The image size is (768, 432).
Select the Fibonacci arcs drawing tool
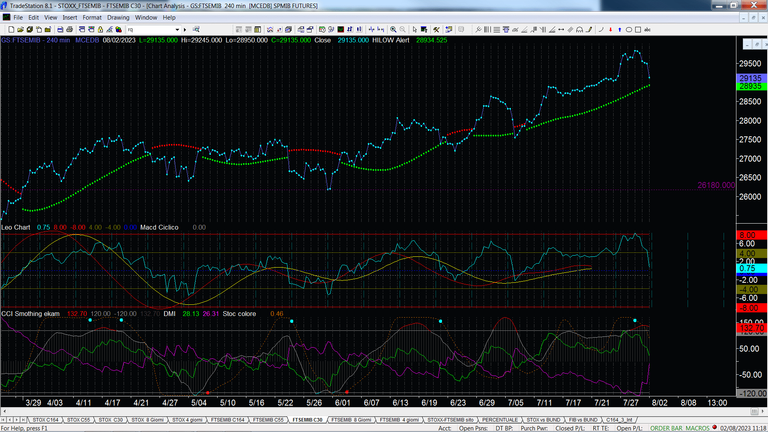(515, 30)
